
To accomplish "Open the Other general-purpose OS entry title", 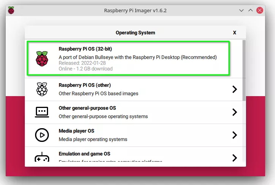I will tap(87, 108).
